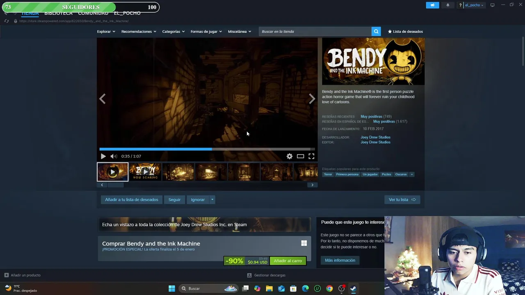The image size is (525, 295).
Task: Click the page reload icon near URL
Action: pyautogui.click(x=6, y=21)
